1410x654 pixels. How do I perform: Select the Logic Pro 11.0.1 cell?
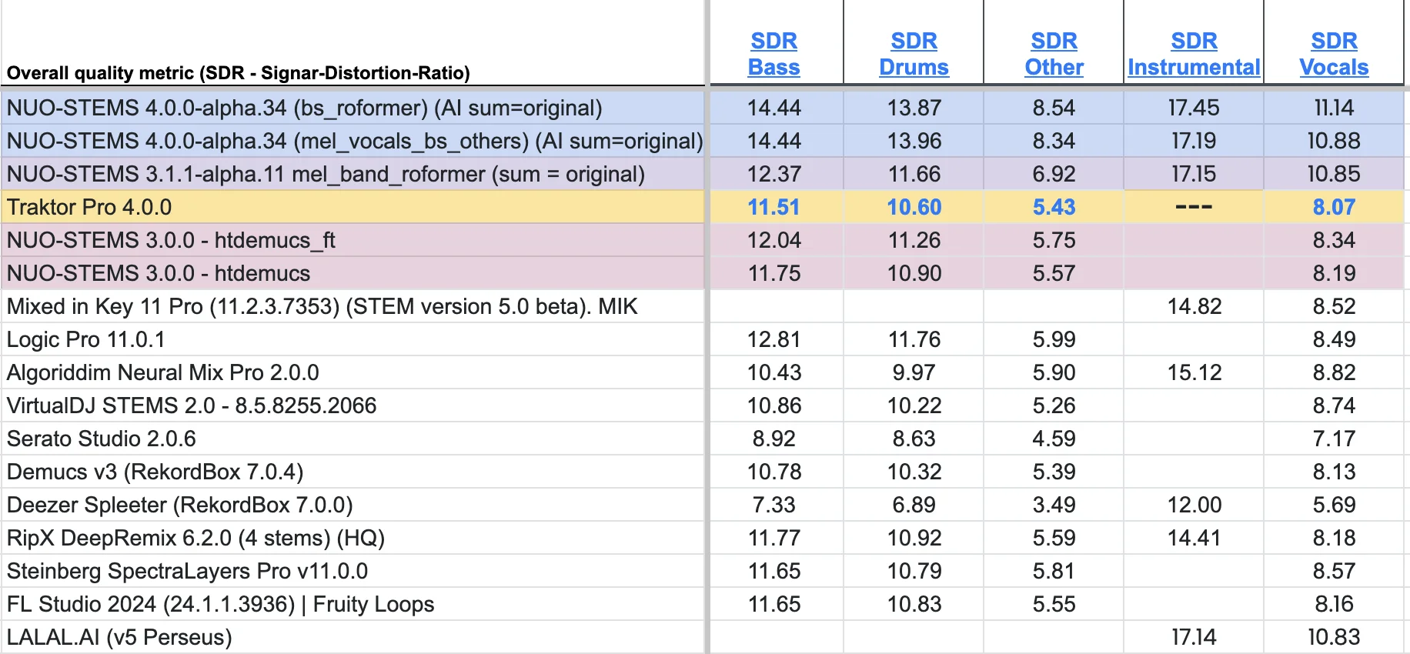86,339
